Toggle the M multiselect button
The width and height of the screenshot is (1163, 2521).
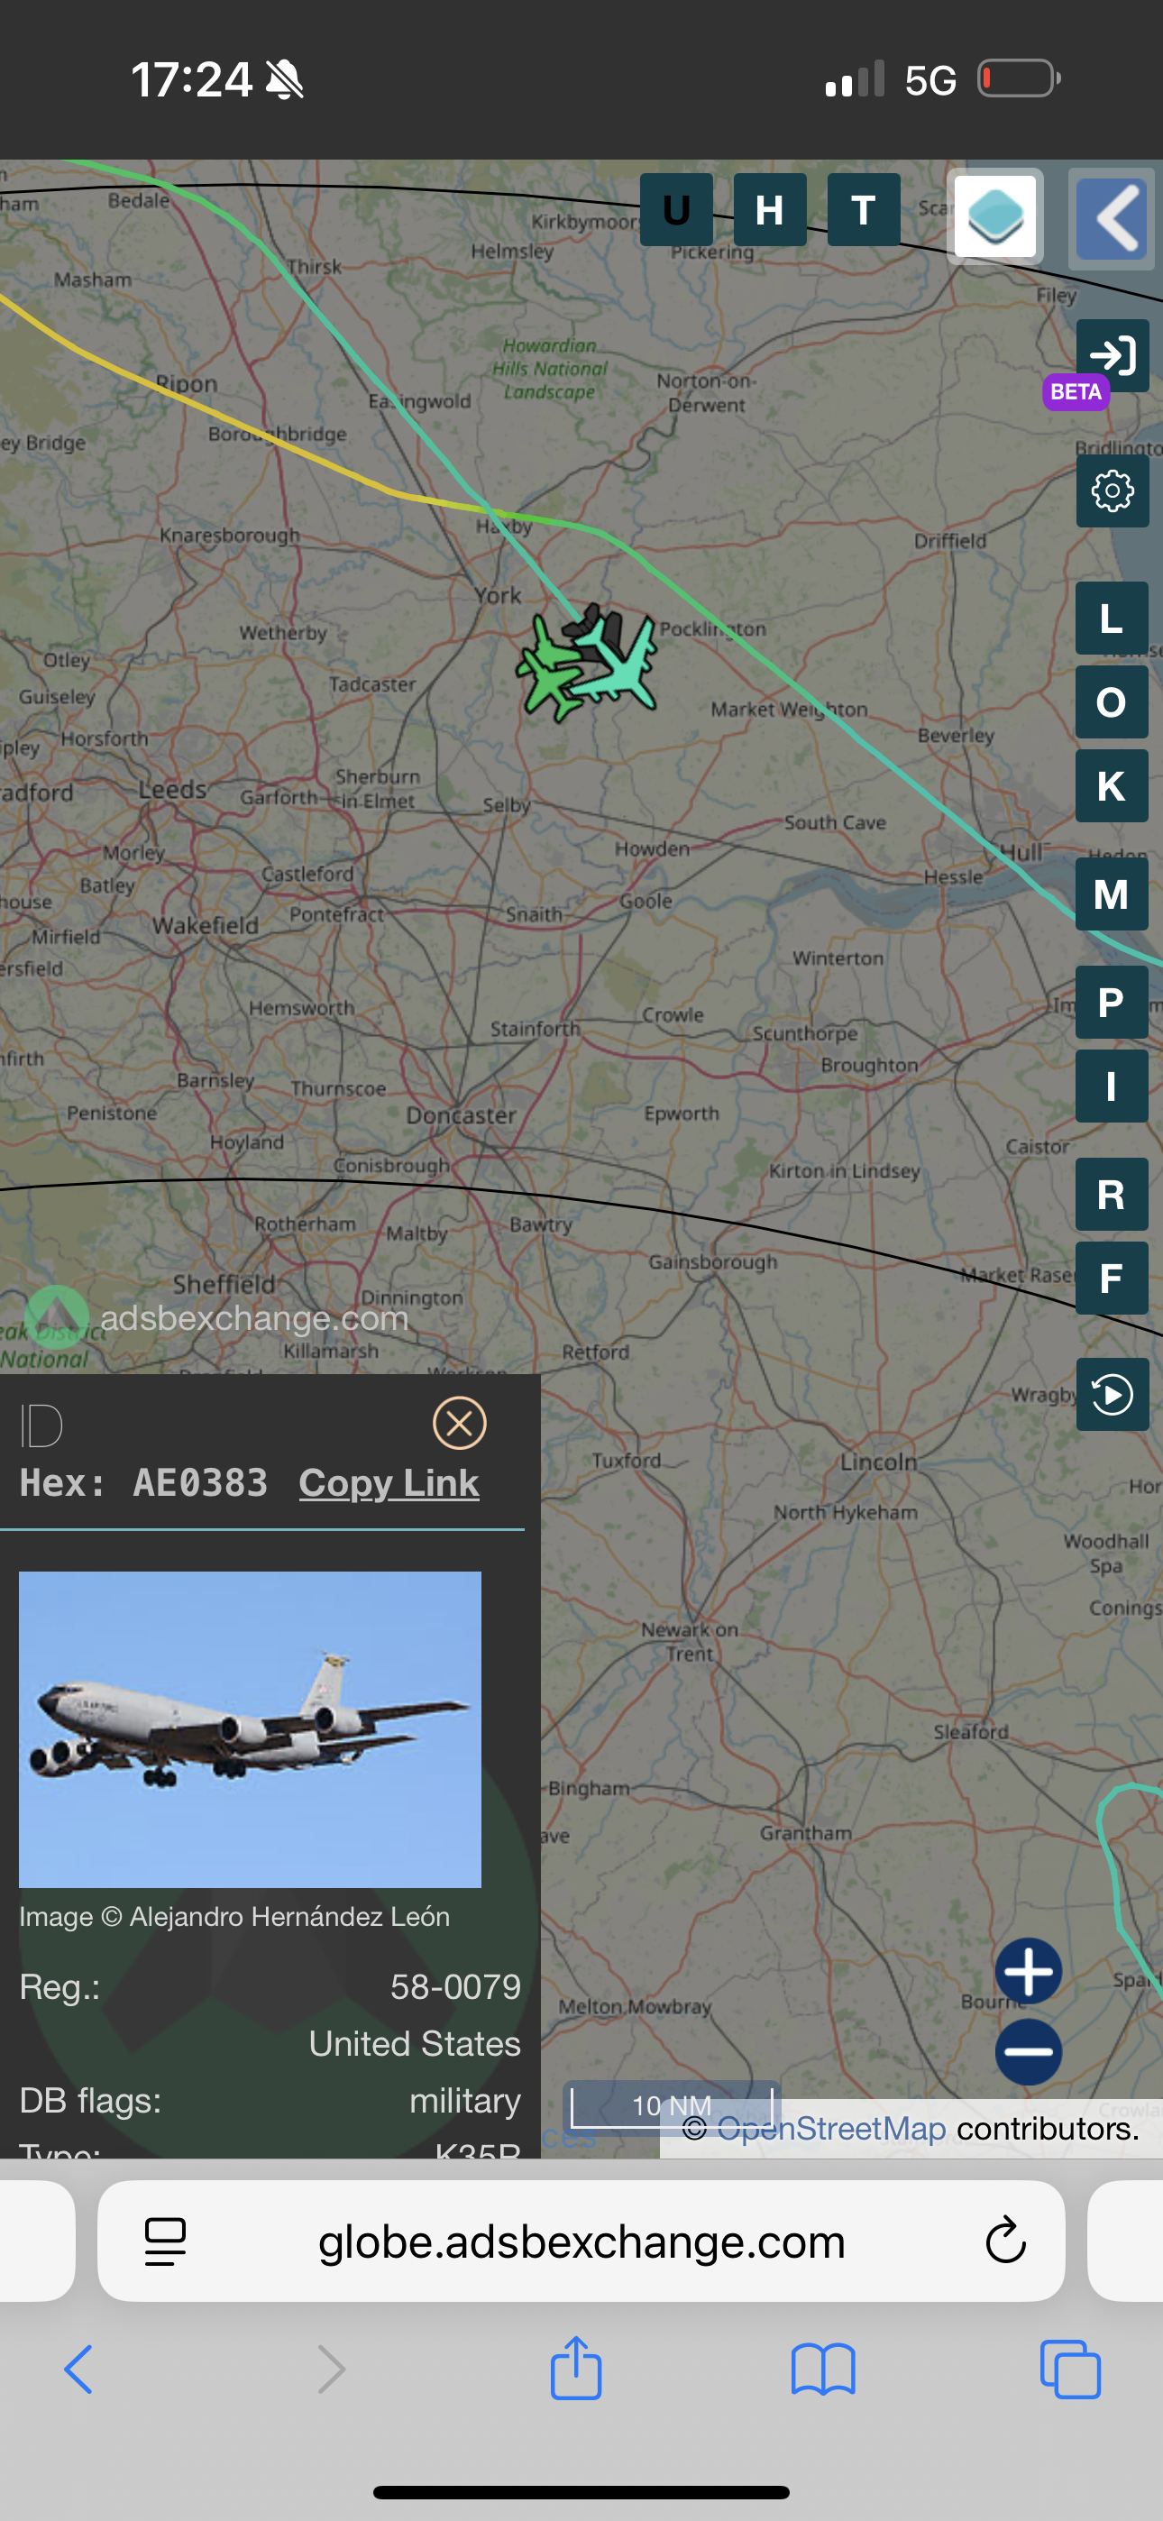(1113, 894)
